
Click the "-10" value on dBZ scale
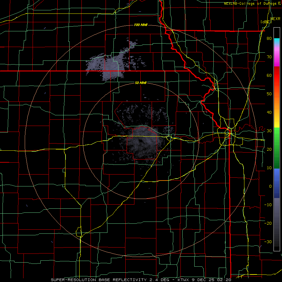268,205
